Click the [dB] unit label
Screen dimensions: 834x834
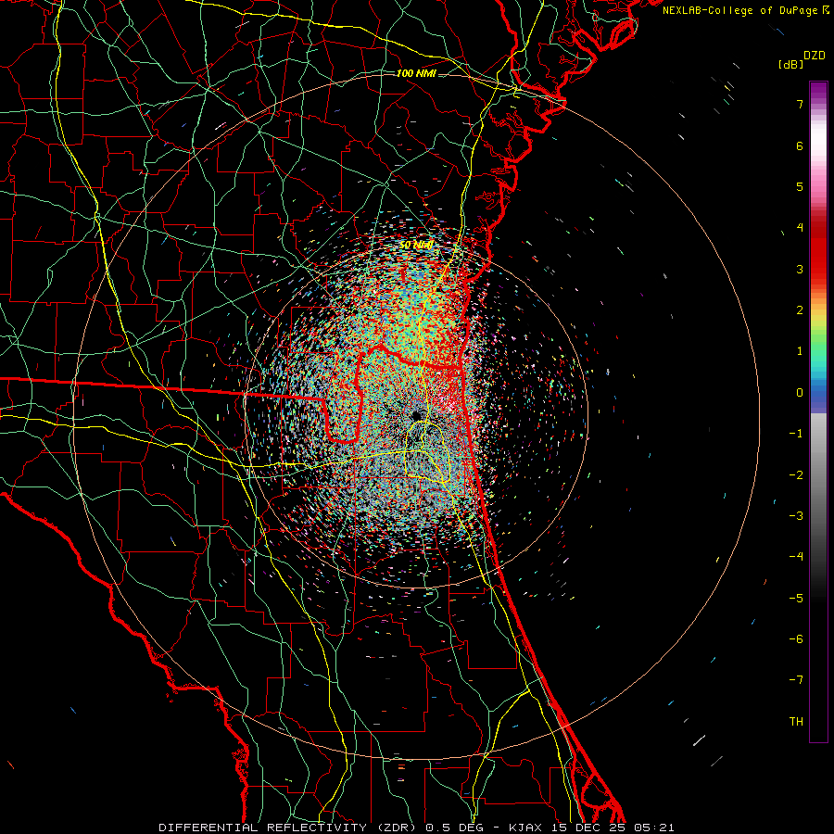[790, 64]
